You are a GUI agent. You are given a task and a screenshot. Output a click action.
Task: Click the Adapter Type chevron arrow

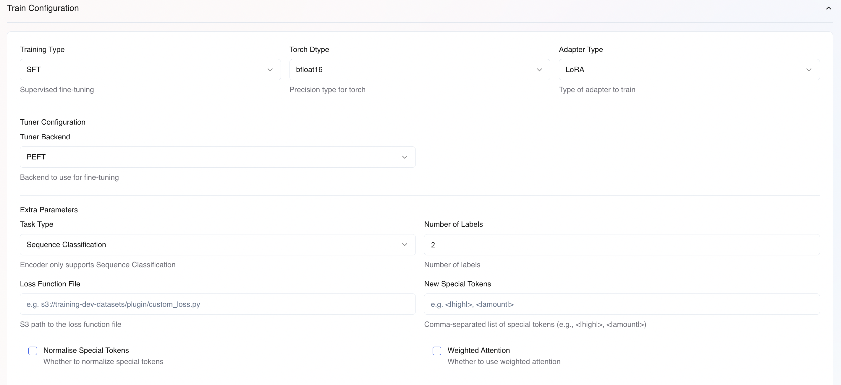pyautogui.click(x=809, y=70)
